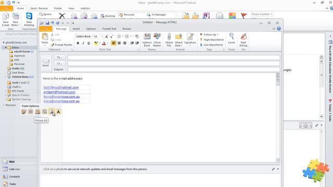Viewport: 333px width, 187px height.
Task: Select the Format Painter tool
Action: (61, 45)
